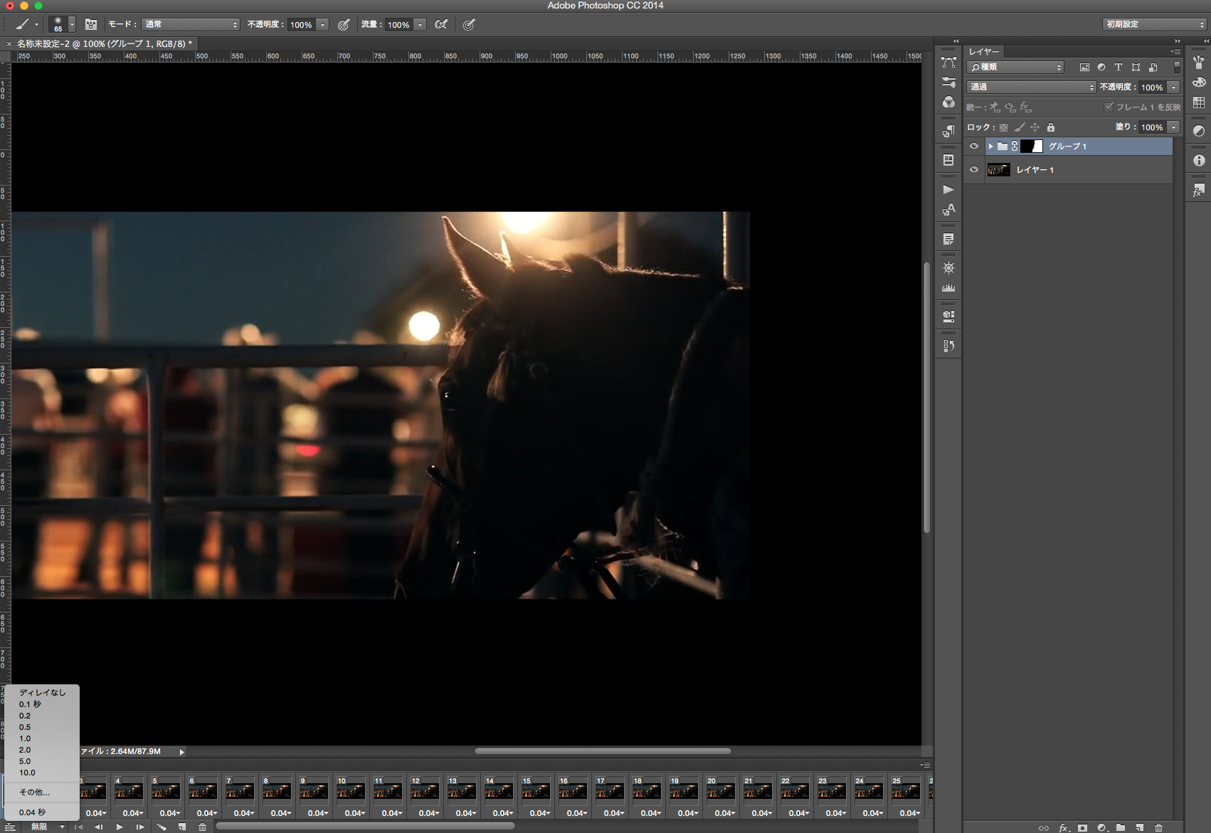Filter for type layers icon

(1119, 68)
